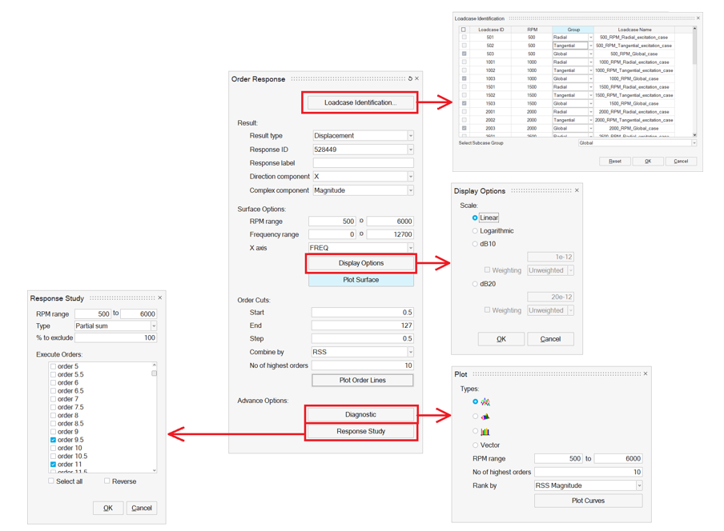724x531 pixels.
Task: Close the Loadcase Identification window
Action: tap(698, 18)
